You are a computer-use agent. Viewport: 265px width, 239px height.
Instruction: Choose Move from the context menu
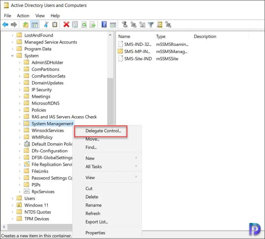coord(92,139)
